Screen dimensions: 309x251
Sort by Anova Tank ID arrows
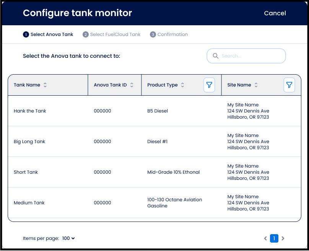coord(132,85)
